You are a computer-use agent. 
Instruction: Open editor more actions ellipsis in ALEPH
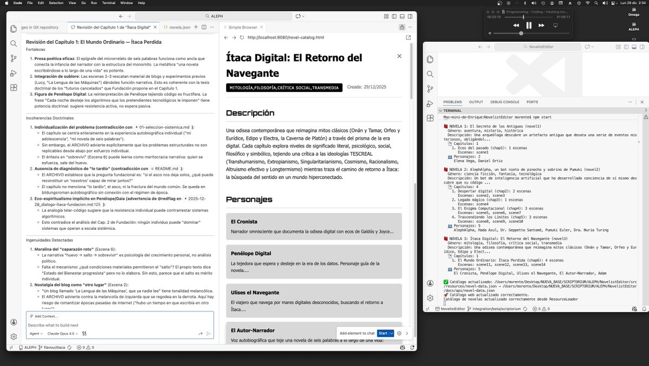[211, 27]
